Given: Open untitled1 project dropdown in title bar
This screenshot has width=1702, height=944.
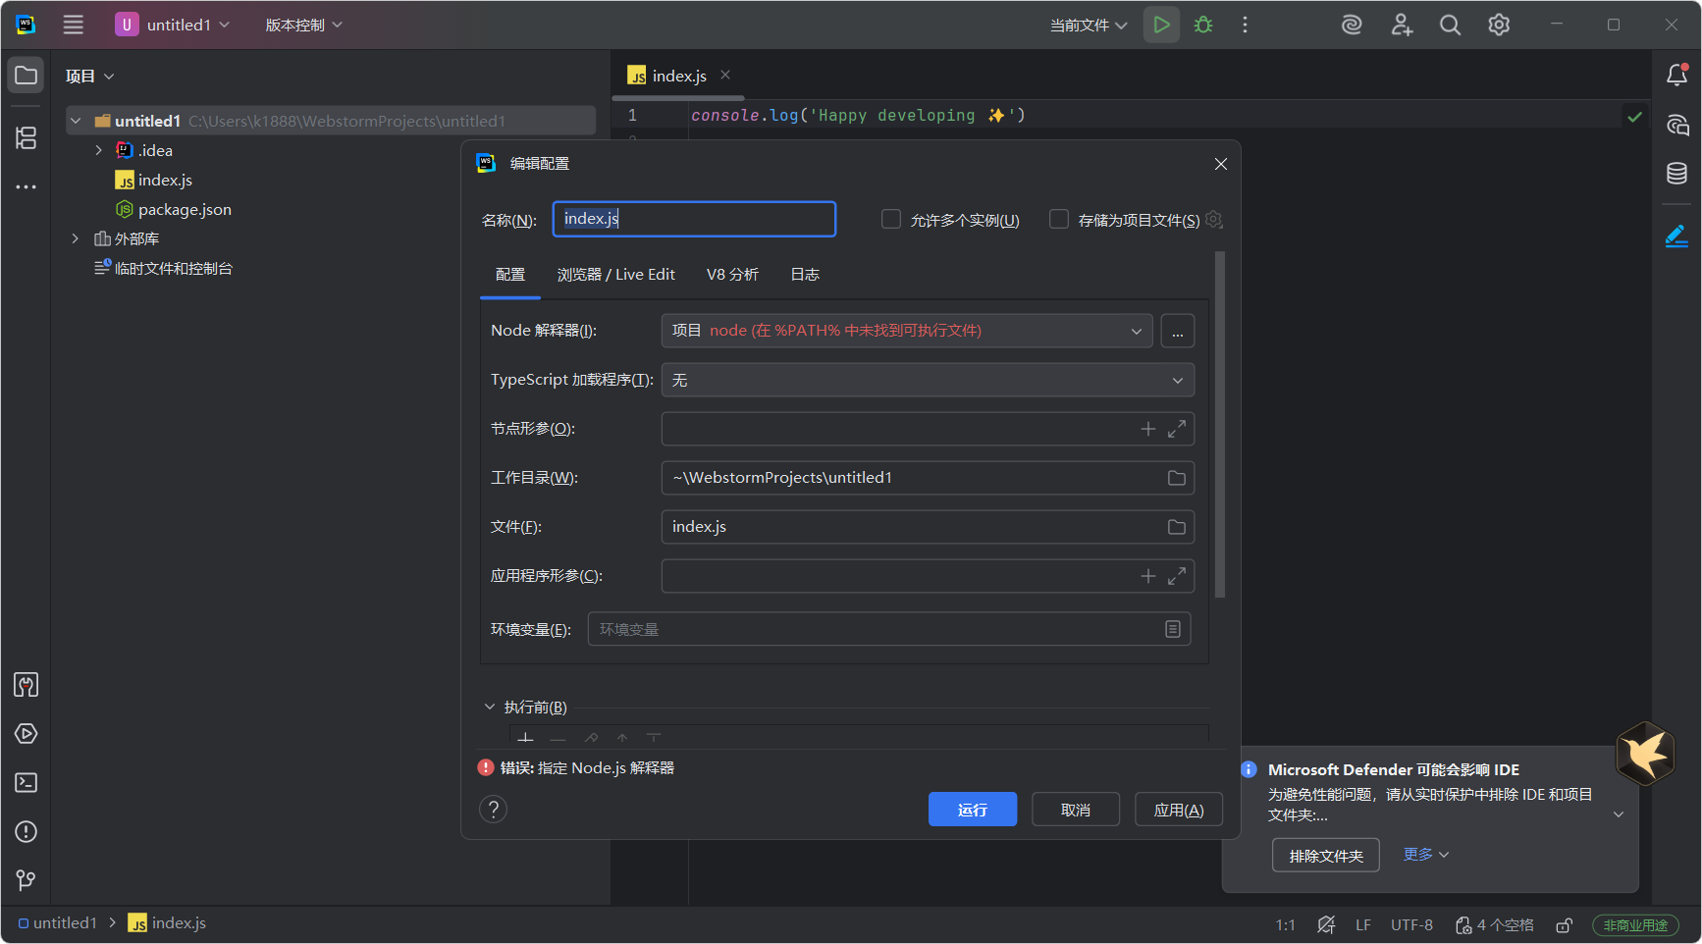Looking at the screenshot, I should coord(173,25).
